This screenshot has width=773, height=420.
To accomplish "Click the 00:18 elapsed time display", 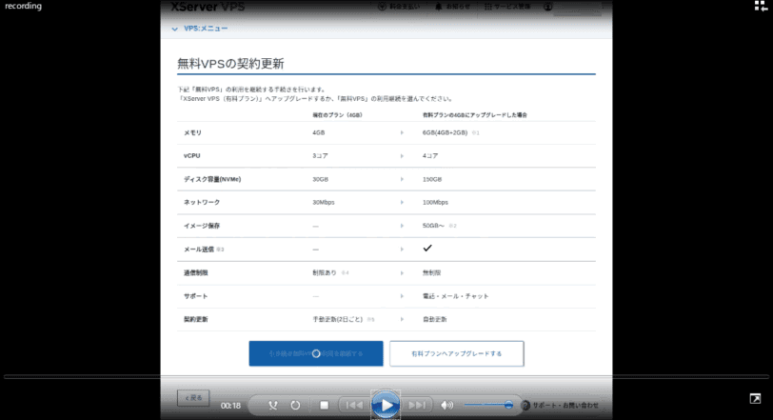I will click(230, 406).
